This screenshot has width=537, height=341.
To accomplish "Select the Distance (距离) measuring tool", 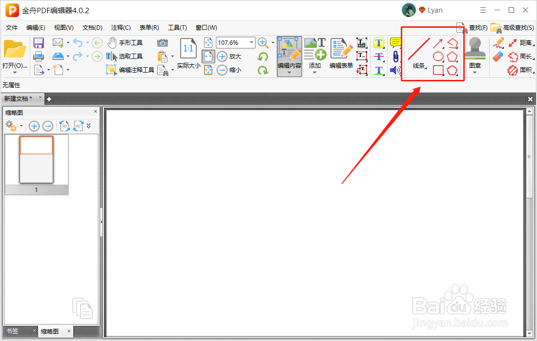I will (x=520, y=43).
